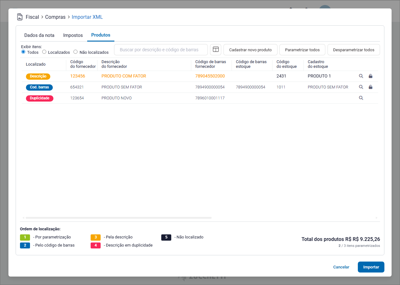This screenshot has height=285, width=400.
Task: Switch to the Dados da nota tab
Action: pyautogui.click(x=39, y=35)
